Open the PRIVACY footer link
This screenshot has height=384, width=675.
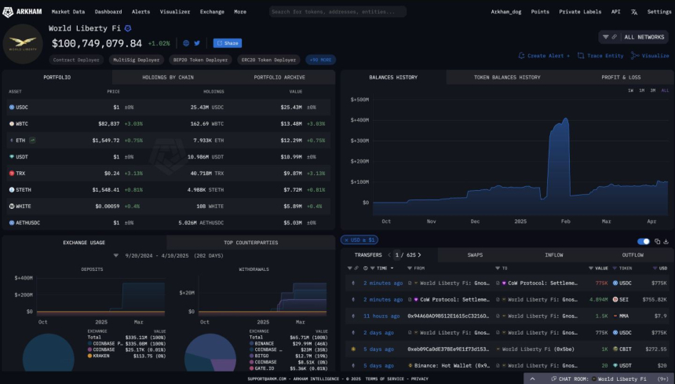419,379
